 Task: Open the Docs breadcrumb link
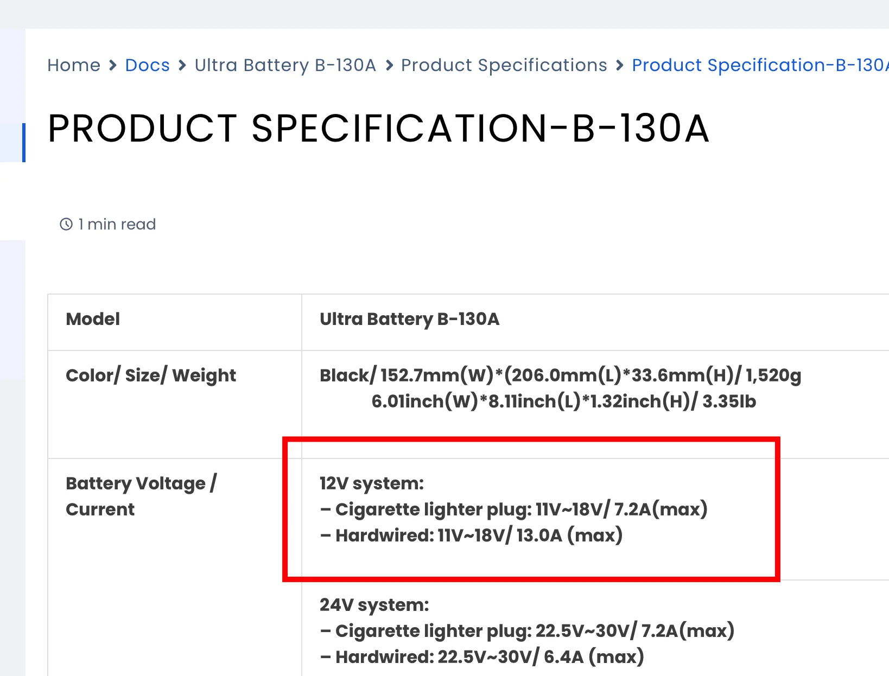pyautogui.click(x=147, y=65)
